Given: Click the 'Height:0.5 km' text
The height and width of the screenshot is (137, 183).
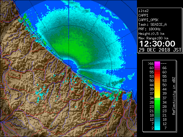Looking at the screenshot, I should pyautogui.click(x=151, y=34).
